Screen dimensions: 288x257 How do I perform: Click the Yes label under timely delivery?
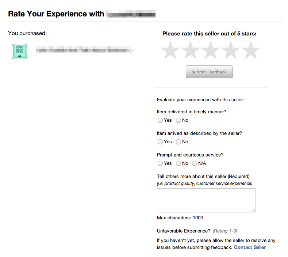click(168, 120)
